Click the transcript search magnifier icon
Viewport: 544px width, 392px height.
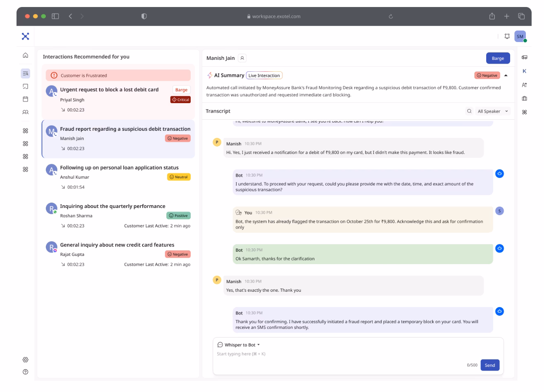point(469,111)
